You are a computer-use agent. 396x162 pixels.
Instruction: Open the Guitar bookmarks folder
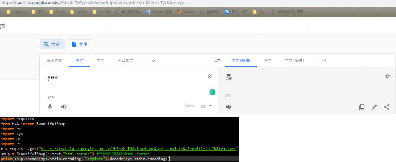pyautogui.click(x=58, y=12)
